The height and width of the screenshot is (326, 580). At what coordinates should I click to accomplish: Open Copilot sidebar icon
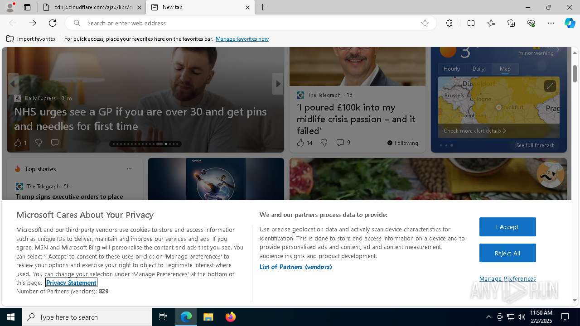point(570,23)
